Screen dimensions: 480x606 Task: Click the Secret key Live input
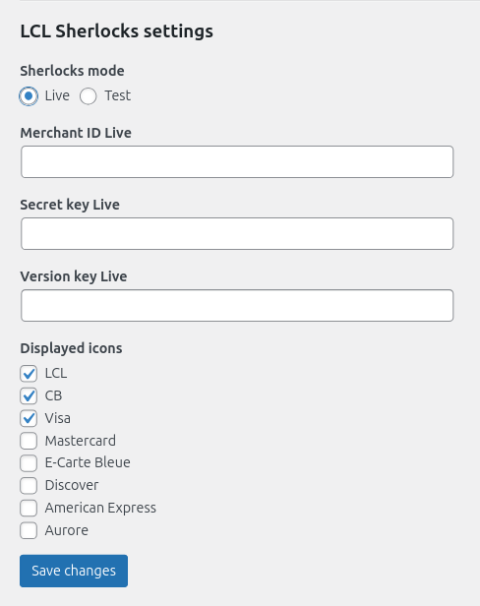coord(237,233)
